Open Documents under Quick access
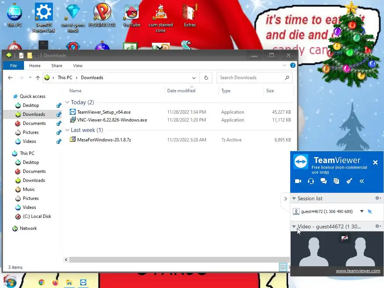The width and height of the screenshot is (384, 288). pyautogui.click(x=34, y=123)
